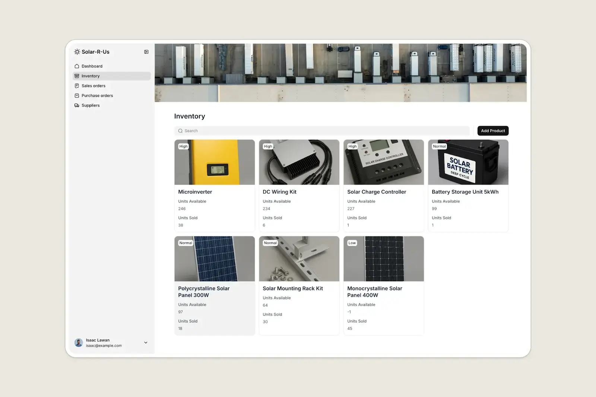This screenshot has width=596, height=397.
Task: Click the Normal badge on Battery Storage Unit
Action: point(439,146)
